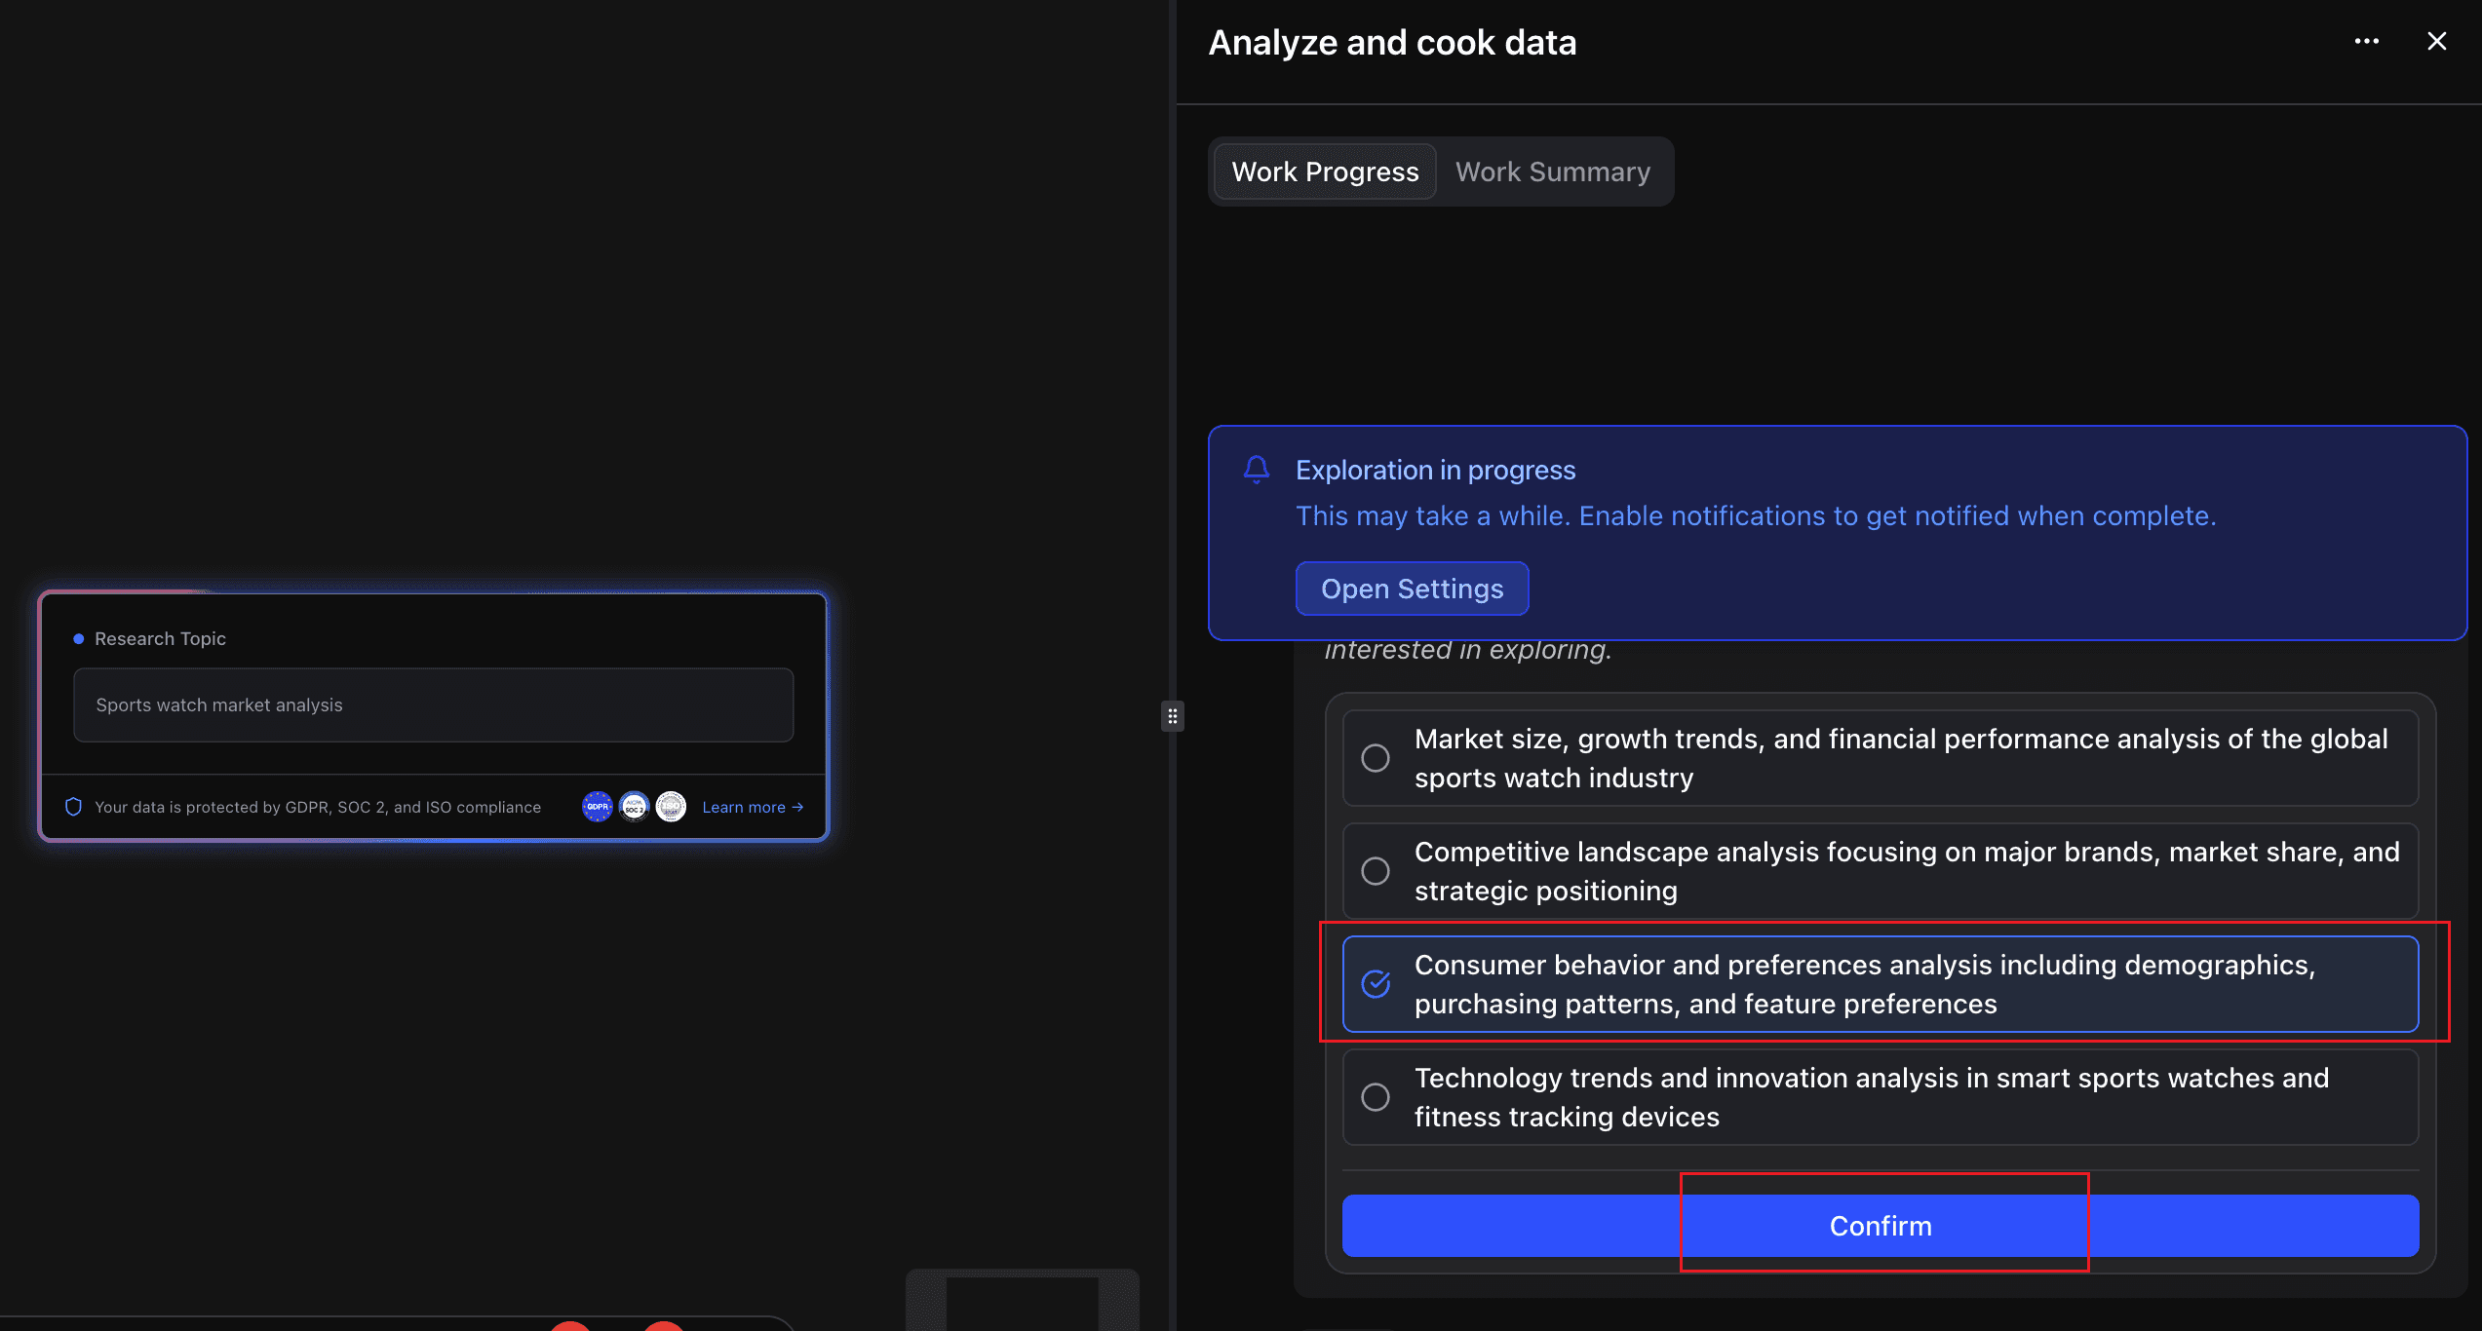Close the Analyze and cook data panel
This screenshot has width=2482, height=1331.
[2436, 41]
